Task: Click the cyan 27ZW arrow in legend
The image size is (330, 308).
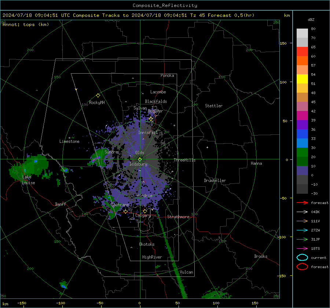Action: (302, 230)
